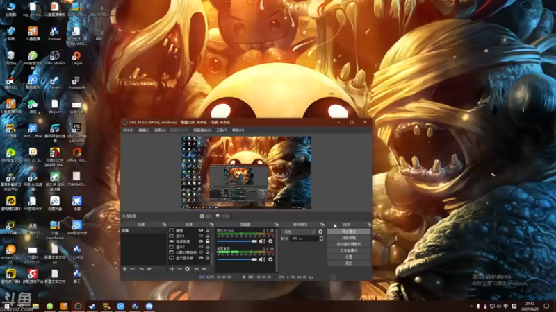
Task: Open the 工具(T) menu
Action: tap(222, 130)
